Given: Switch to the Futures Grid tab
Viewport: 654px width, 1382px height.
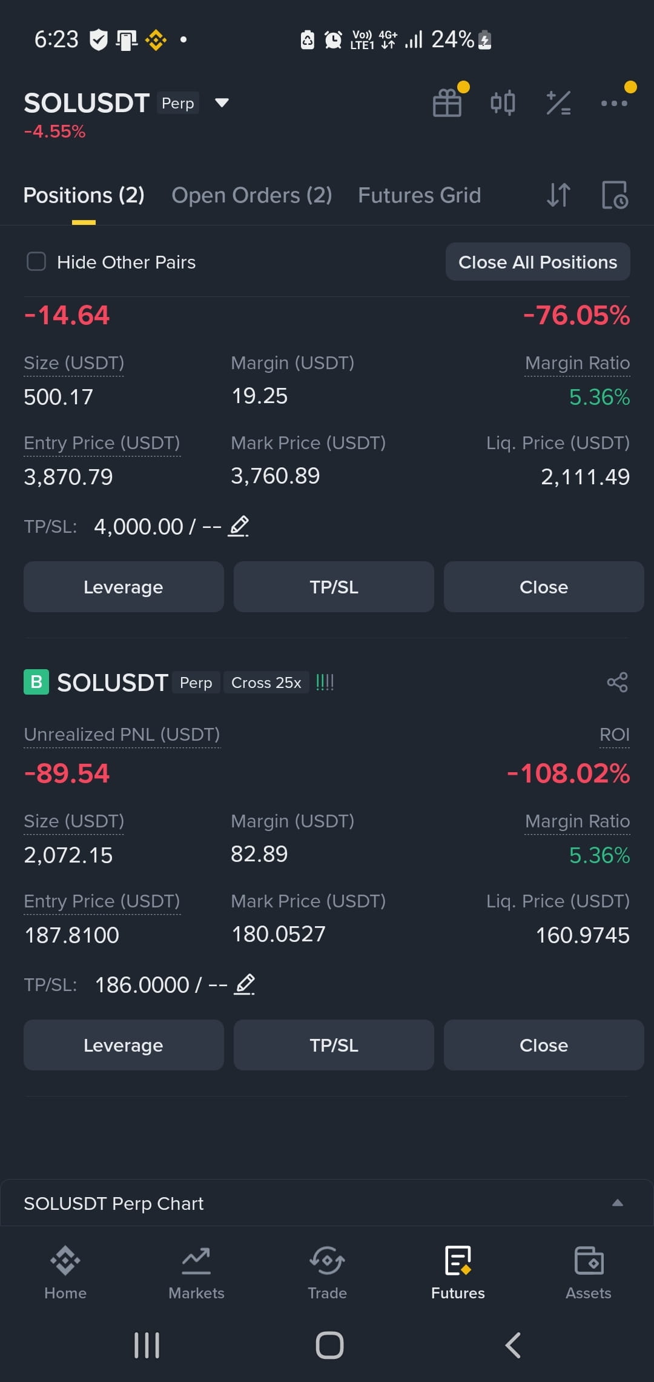Looking at the screenshot, I should [419, 195].
